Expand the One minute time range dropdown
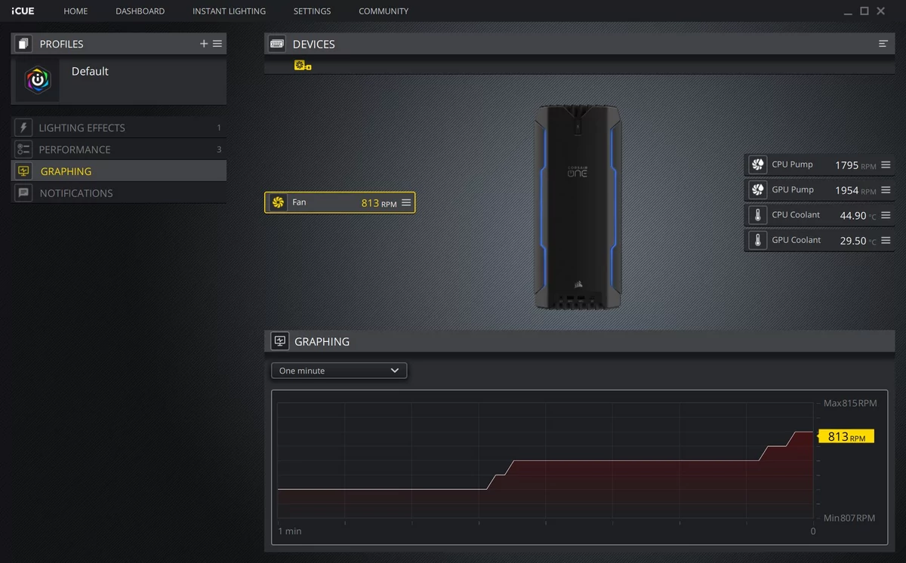The width and height of the screenshot is (906, 563). click(339, 371)
